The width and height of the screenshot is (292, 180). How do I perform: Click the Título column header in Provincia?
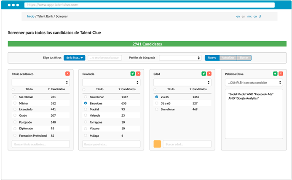pyautogui.click(x=99, y=89)
